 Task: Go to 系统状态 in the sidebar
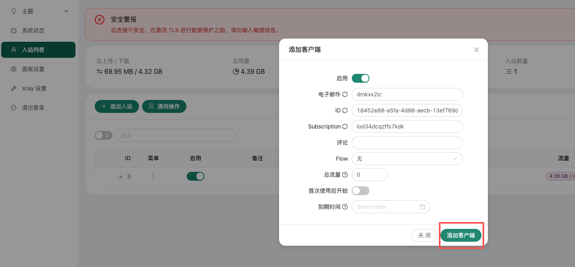click(33, 31)
